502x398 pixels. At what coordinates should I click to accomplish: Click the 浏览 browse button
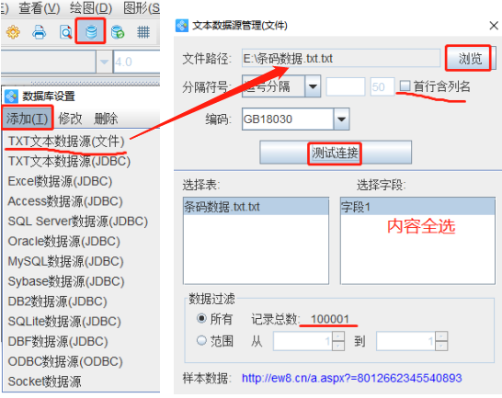(x=469, y=59)
